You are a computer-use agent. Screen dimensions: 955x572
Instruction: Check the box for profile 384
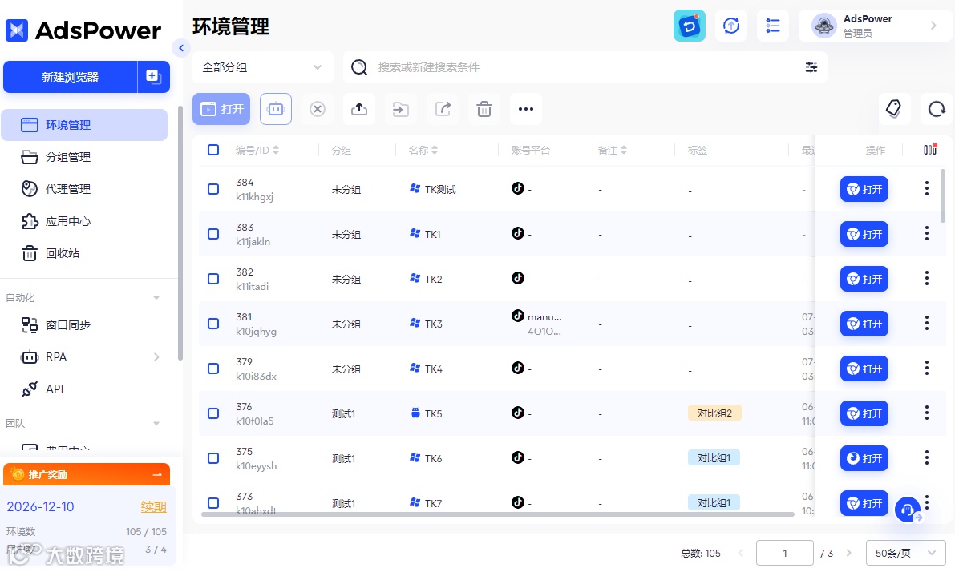[x=213, y=188]
